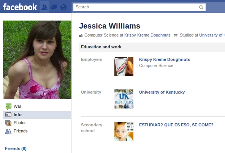
Task: Click the Facebook logo
Action: 20,7
